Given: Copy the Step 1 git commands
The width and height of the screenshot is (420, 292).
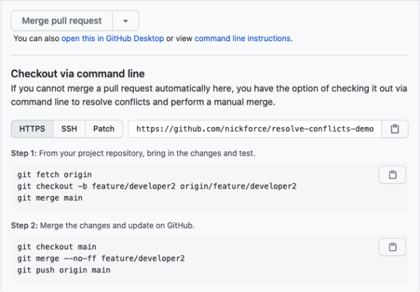Looking at the screenshot, I should click(x=392, y=175).
